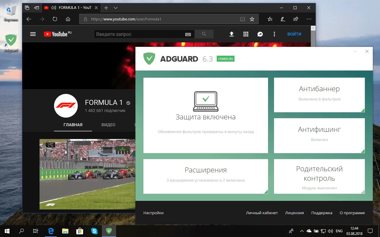Select the ГЛАВНАЯ channel tab
This screenshot has width=380, height=237.
(x=73, y=125)
